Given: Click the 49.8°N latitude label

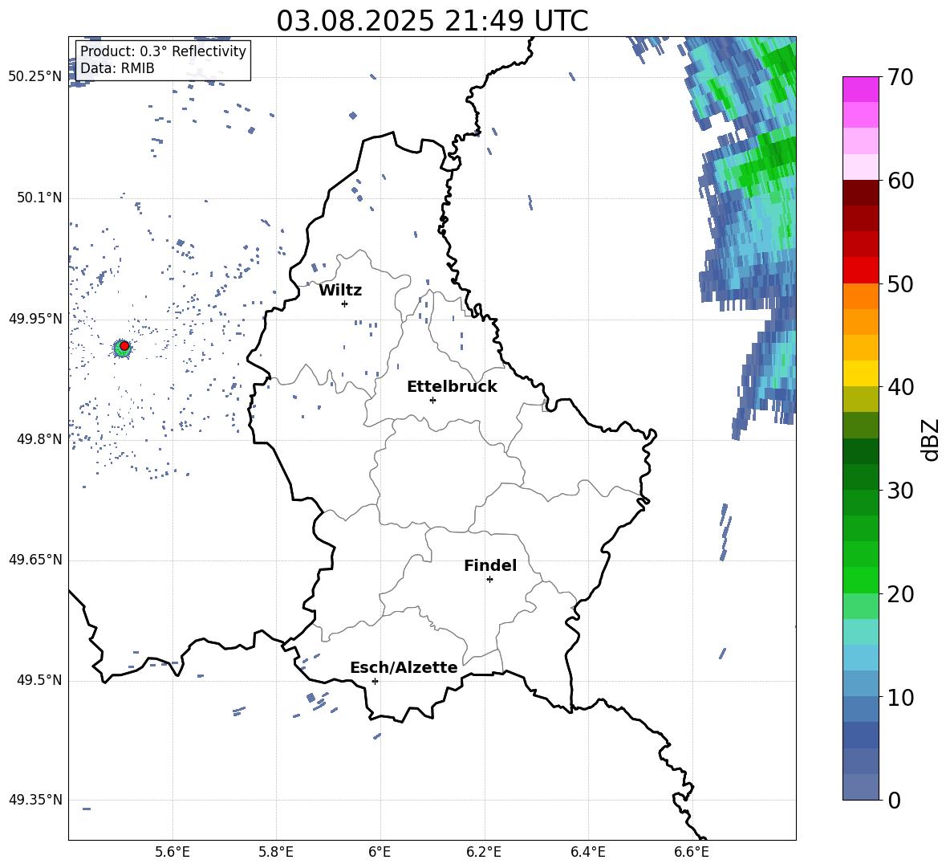Looking at the screenshot, I should click(39, 439).
